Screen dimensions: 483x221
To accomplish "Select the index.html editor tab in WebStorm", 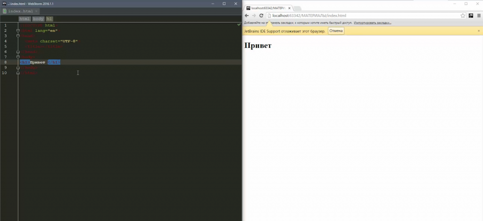I will [x=20, y=11].
